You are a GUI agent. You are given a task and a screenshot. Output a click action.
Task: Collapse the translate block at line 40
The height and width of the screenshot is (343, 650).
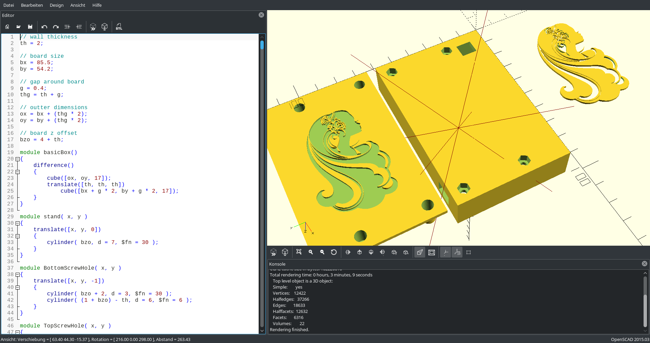18,288
